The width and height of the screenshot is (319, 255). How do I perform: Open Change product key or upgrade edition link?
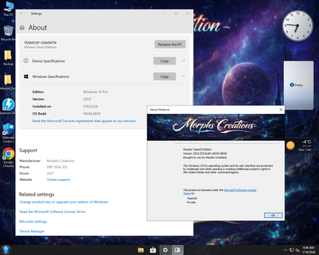64,202
